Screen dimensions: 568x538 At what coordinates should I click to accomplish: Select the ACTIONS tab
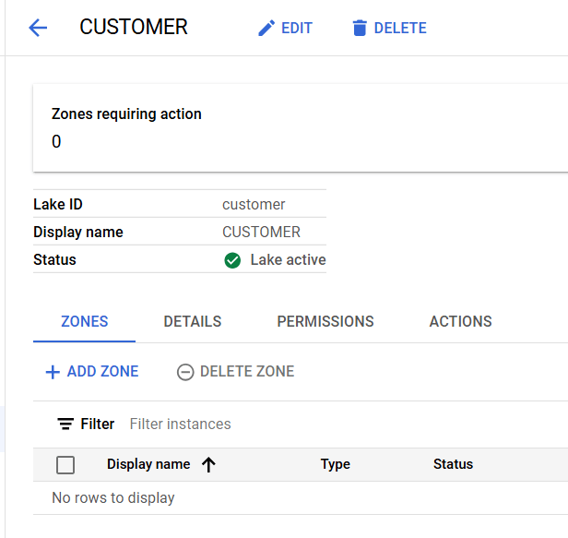460,322
